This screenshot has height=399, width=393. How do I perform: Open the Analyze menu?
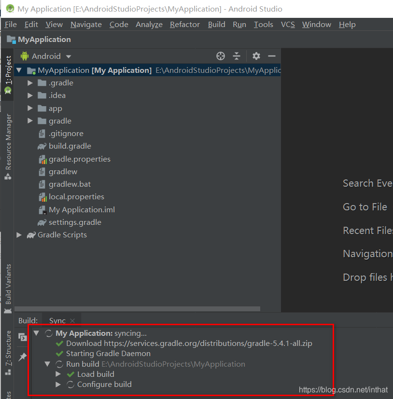coord(149,25)
